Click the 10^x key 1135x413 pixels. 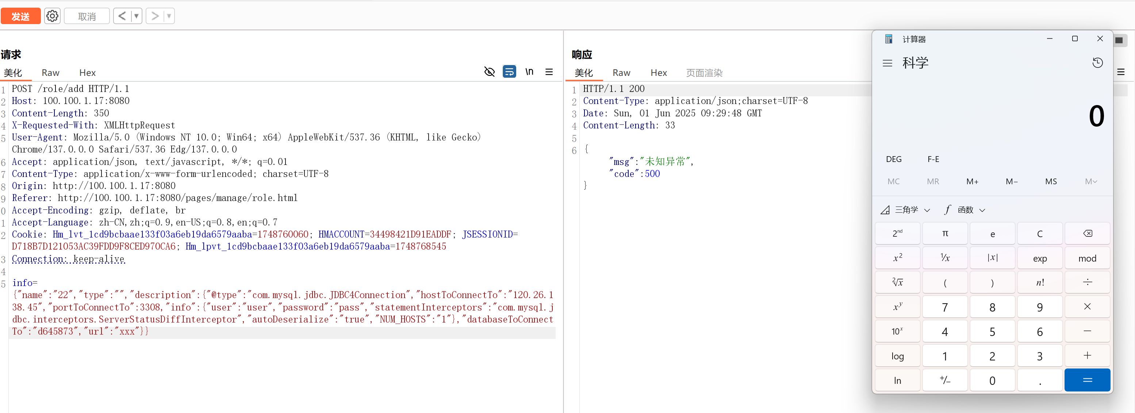[x=897, y=331]
